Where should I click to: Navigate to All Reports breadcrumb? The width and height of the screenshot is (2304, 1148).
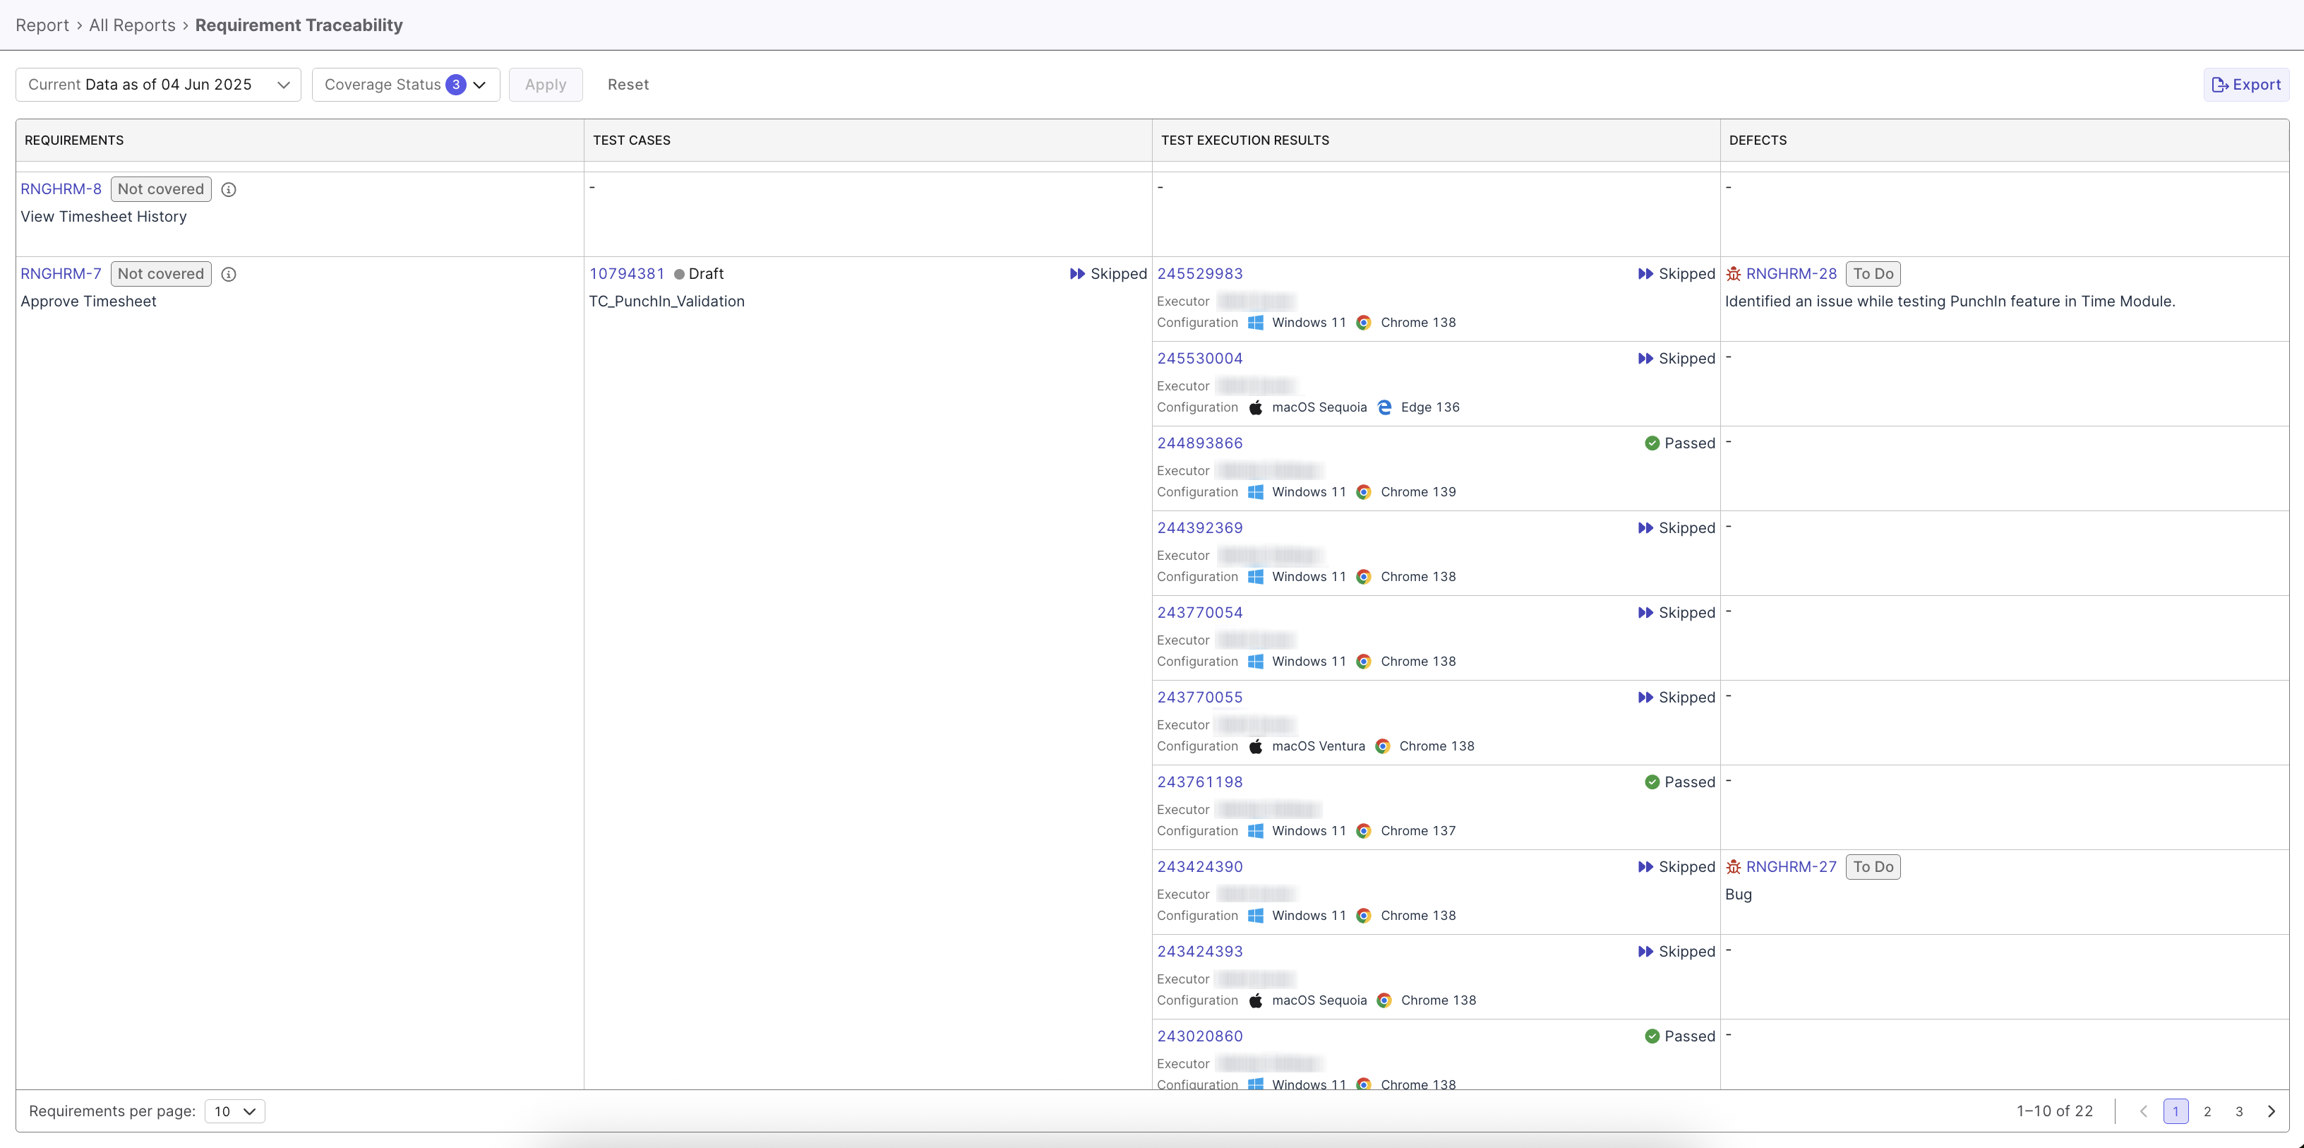tap(133, 25)
